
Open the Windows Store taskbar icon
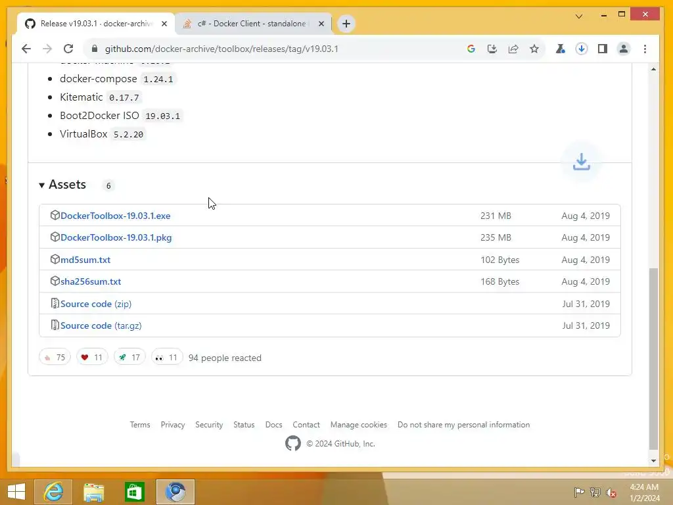tap(134, 492)
